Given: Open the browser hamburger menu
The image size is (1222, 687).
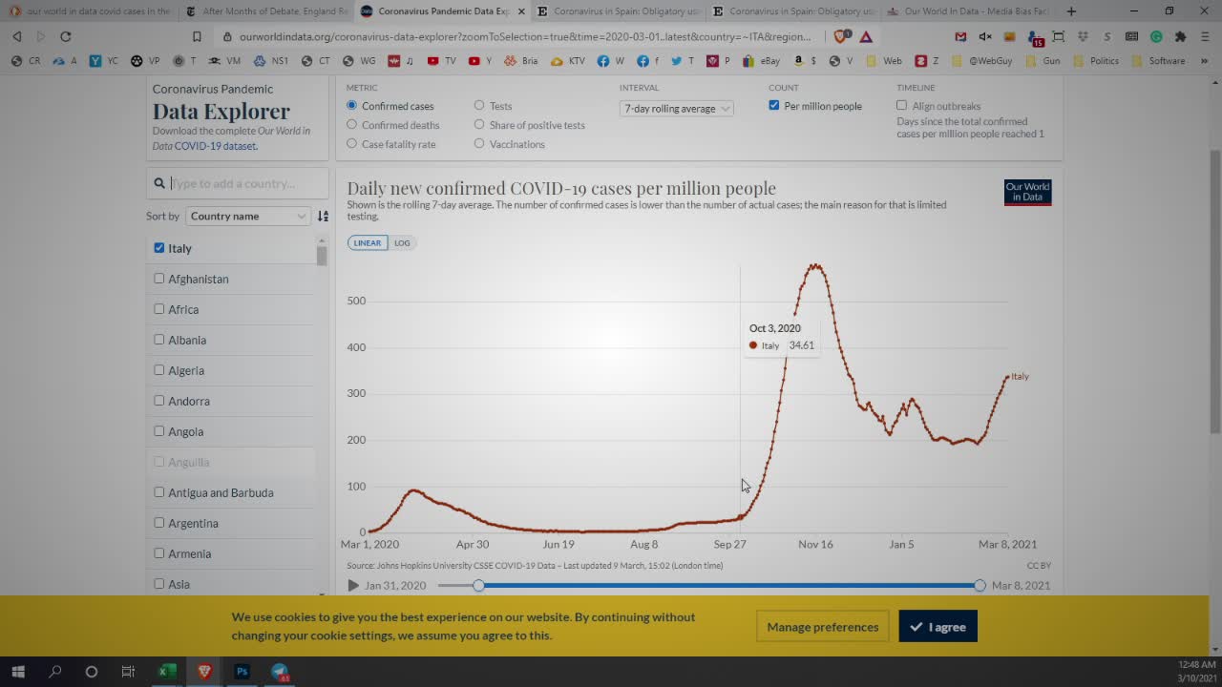Looking at the screenshot, I should click(1205, 36).
